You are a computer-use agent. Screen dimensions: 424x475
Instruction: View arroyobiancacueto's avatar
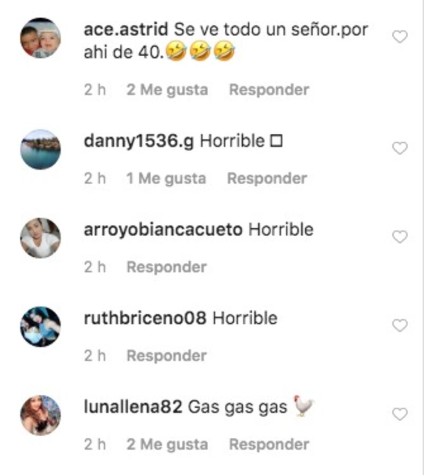[x=40, y=238]
